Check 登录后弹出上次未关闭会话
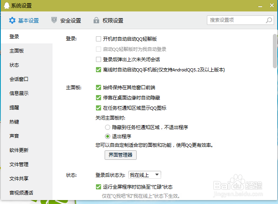Screen dimensions: 278x204 pos(98,59)
